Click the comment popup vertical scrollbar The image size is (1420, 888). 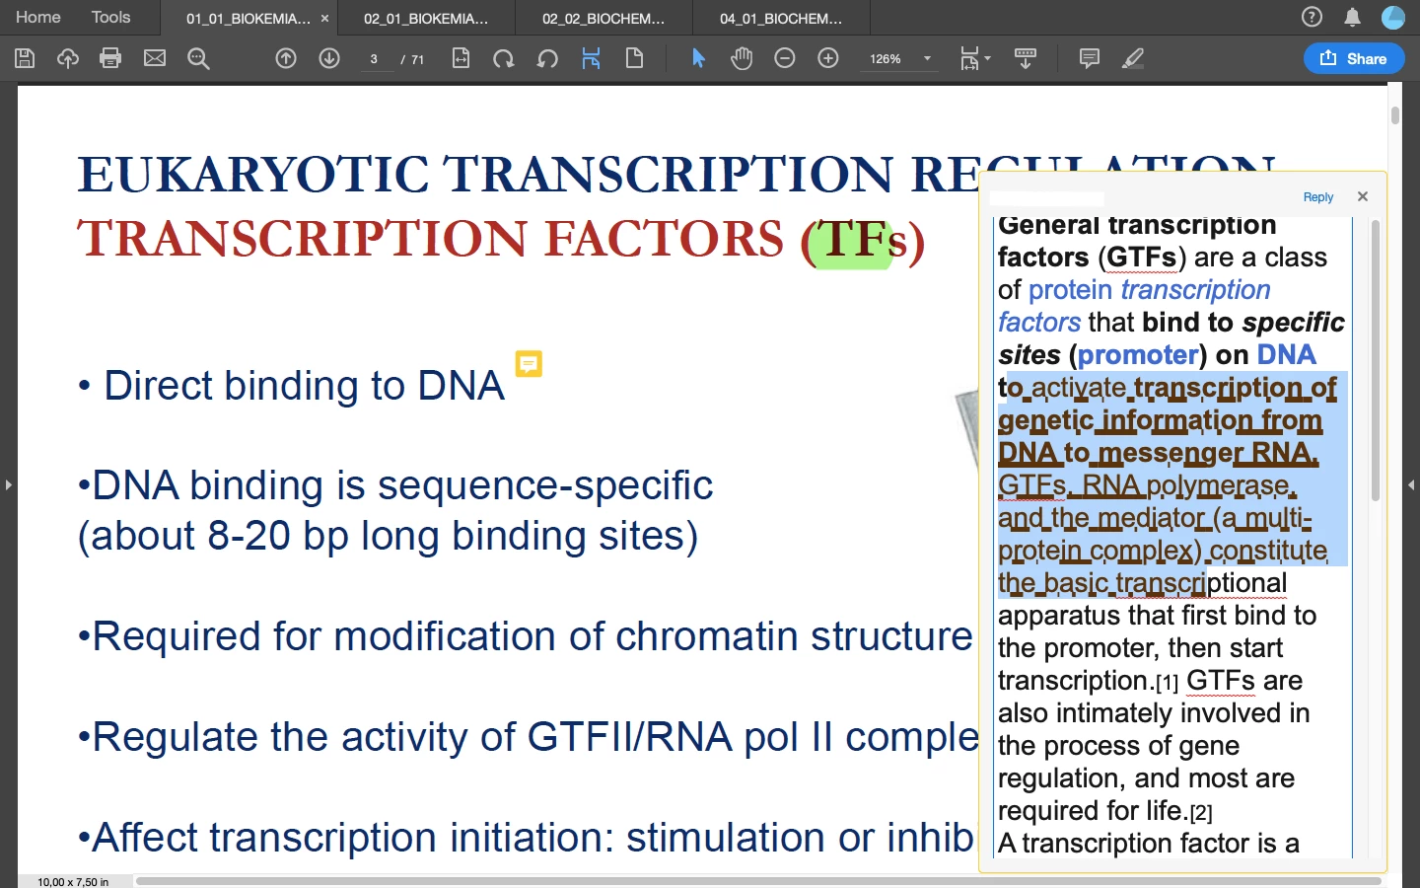point(1376,360)
